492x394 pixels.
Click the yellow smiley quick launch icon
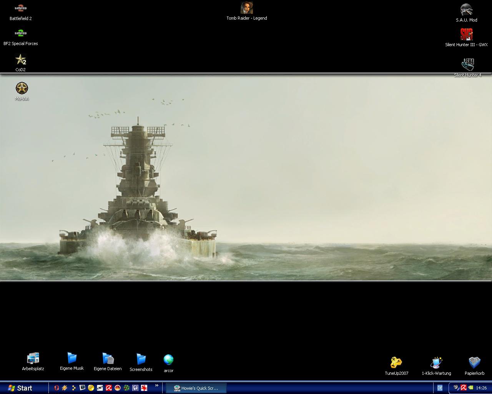click(x=91, y=388)
